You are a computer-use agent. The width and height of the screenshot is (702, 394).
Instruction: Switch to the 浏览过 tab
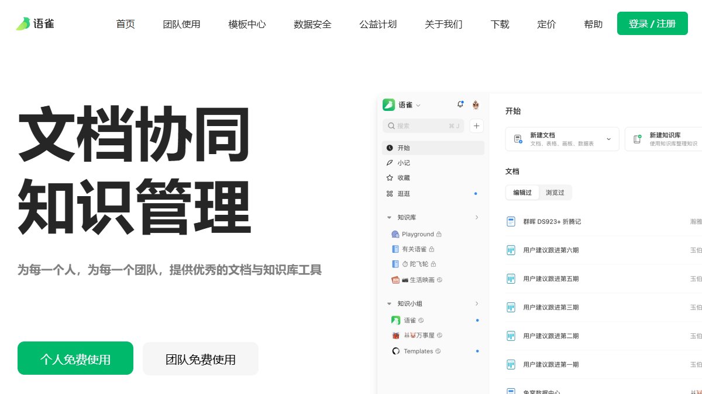pyautogui.click(x=555, y=193)
